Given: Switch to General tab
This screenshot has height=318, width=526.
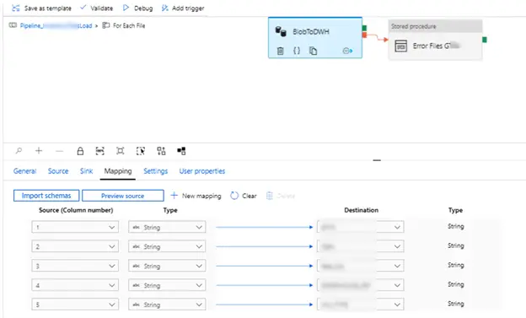Looking at the screenshot, I should [x=24, y=171].
